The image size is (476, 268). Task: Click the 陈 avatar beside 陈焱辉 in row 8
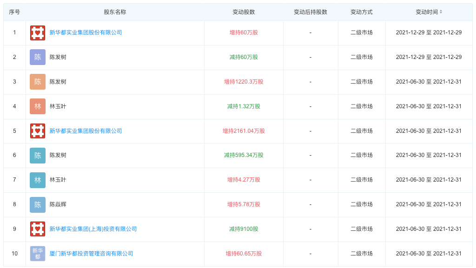38,205
